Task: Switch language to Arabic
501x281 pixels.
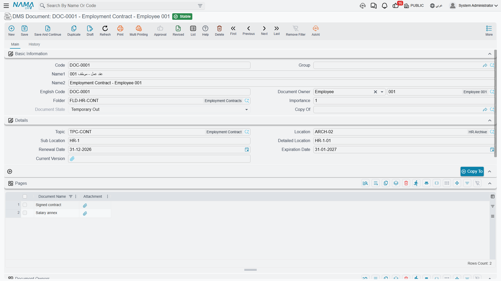Action: pos(436,5)
